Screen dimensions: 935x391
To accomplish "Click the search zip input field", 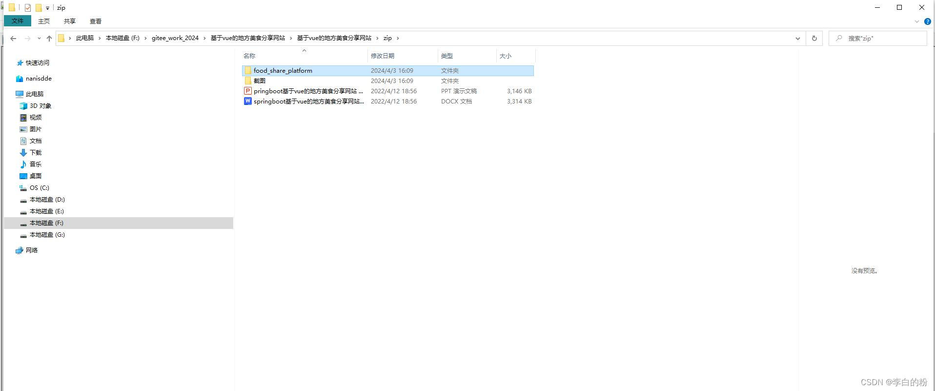I will tap(878, 38).
